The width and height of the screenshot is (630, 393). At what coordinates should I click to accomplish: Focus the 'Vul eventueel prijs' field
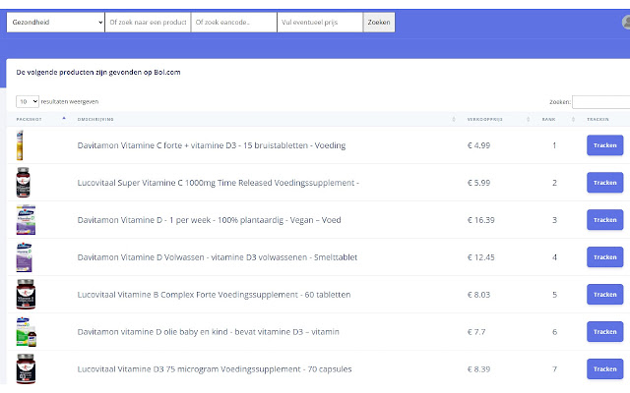tap(320, 22)
